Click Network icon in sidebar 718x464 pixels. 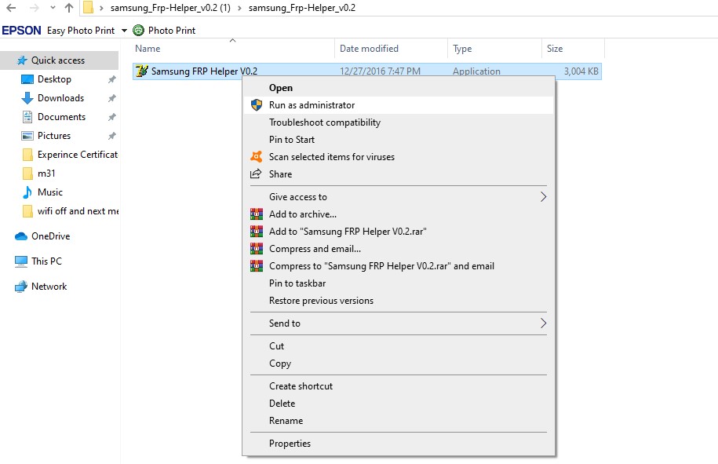click(x=21, y=287)
